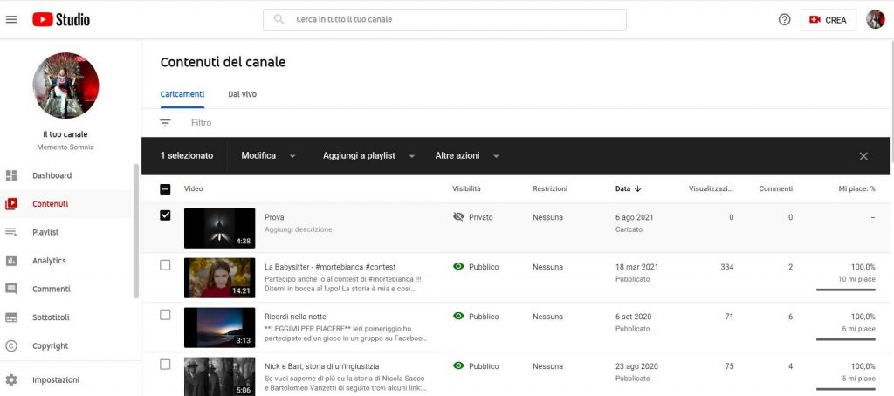This screenshot has height=396, width=894.
Task: Switch to the Dal vivo tab
Action: pos(243,94)
